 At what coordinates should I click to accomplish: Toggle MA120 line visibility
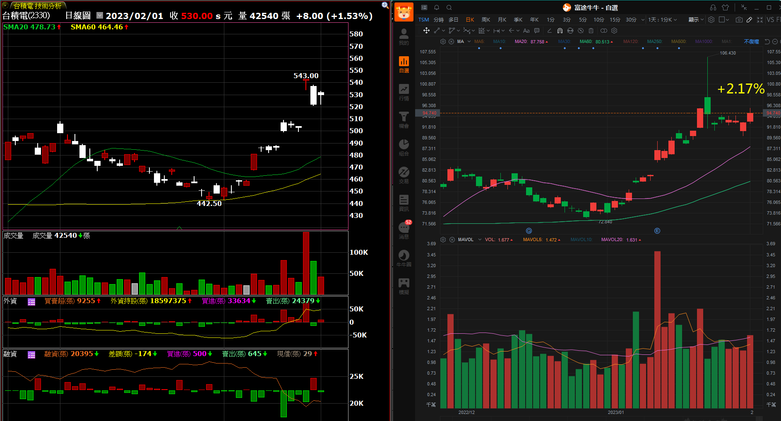[x=631, y=41]
